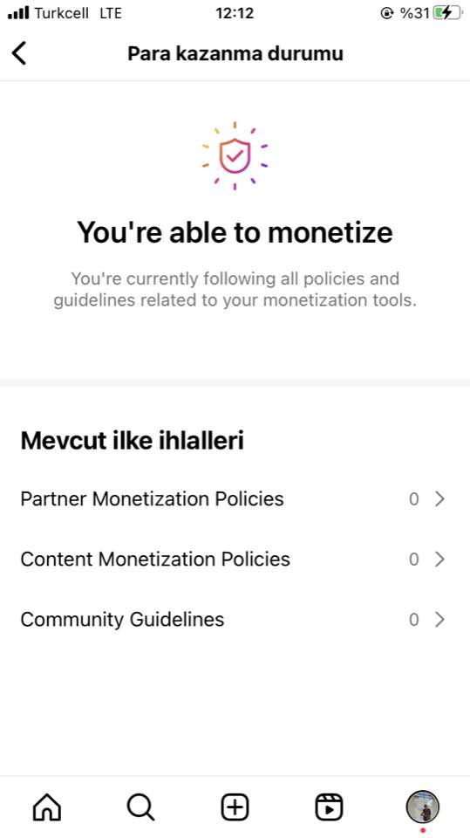Viewport: 470px width, 838px height.
Task: Tap the cellular signal bars icon
Action: point(18,13)
